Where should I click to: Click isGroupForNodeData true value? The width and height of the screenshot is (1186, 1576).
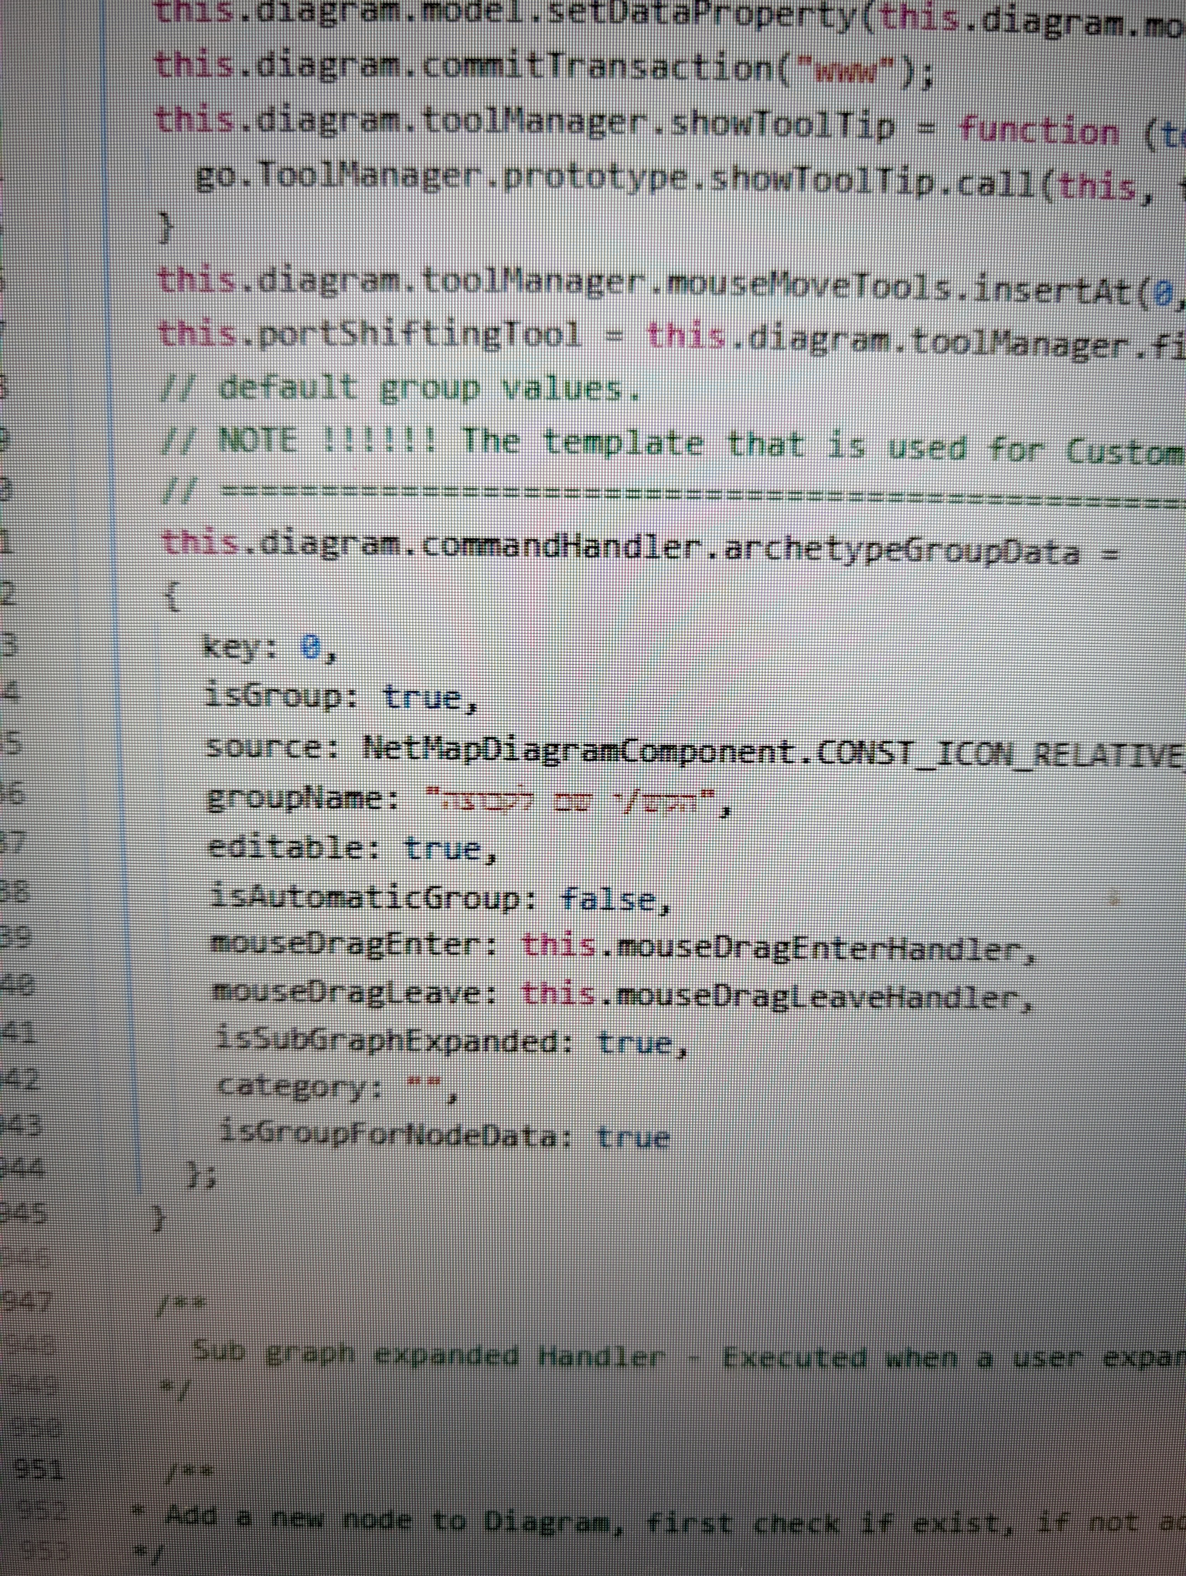tap(633, 1138)
